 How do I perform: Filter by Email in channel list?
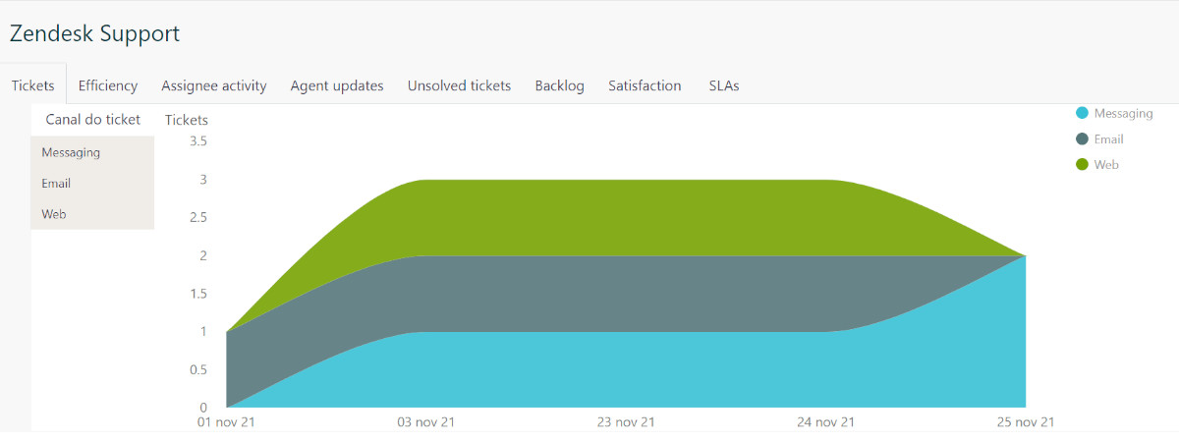[x=92, y=183]
